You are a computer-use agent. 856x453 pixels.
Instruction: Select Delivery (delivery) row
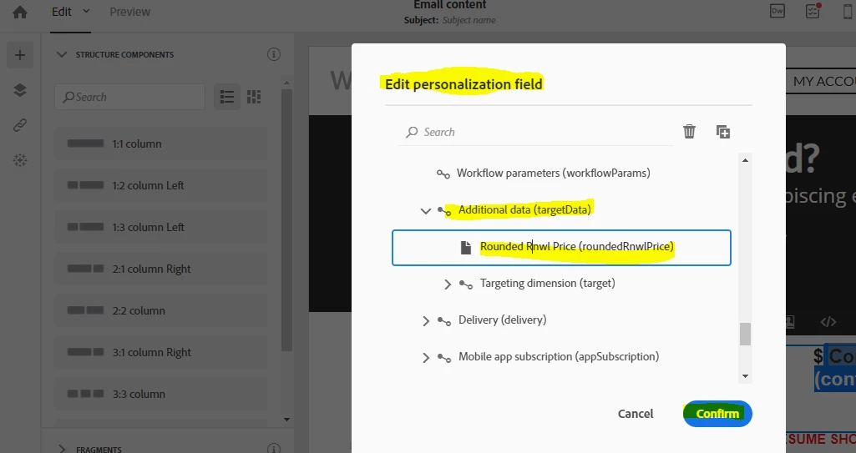coord(502,320)
